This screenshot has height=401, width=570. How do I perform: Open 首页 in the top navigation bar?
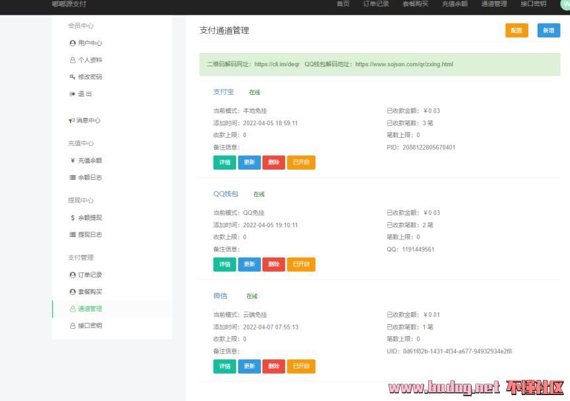pyautogui.click(x=343, y=4)
